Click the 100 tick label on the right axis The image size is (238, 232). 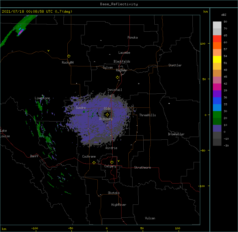[x=203, y=44]
